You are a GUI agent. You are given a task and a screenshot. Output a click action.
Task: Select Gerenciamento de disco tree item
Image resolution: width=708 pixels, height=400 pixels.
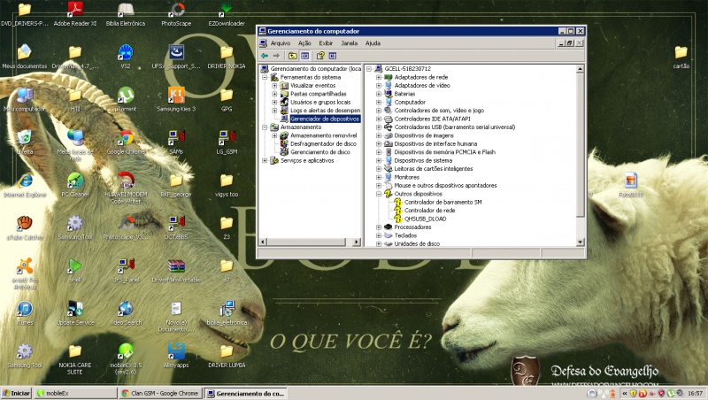320,152
